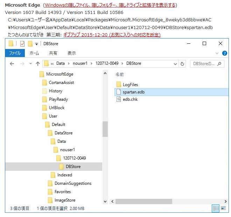This screenshot has height=217, width=231.
Task: Switch to details view layout
Action: 216,208
